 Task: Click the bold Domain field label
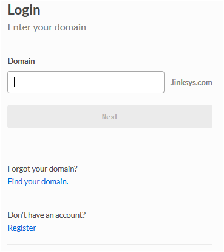[x=21, y=61]
